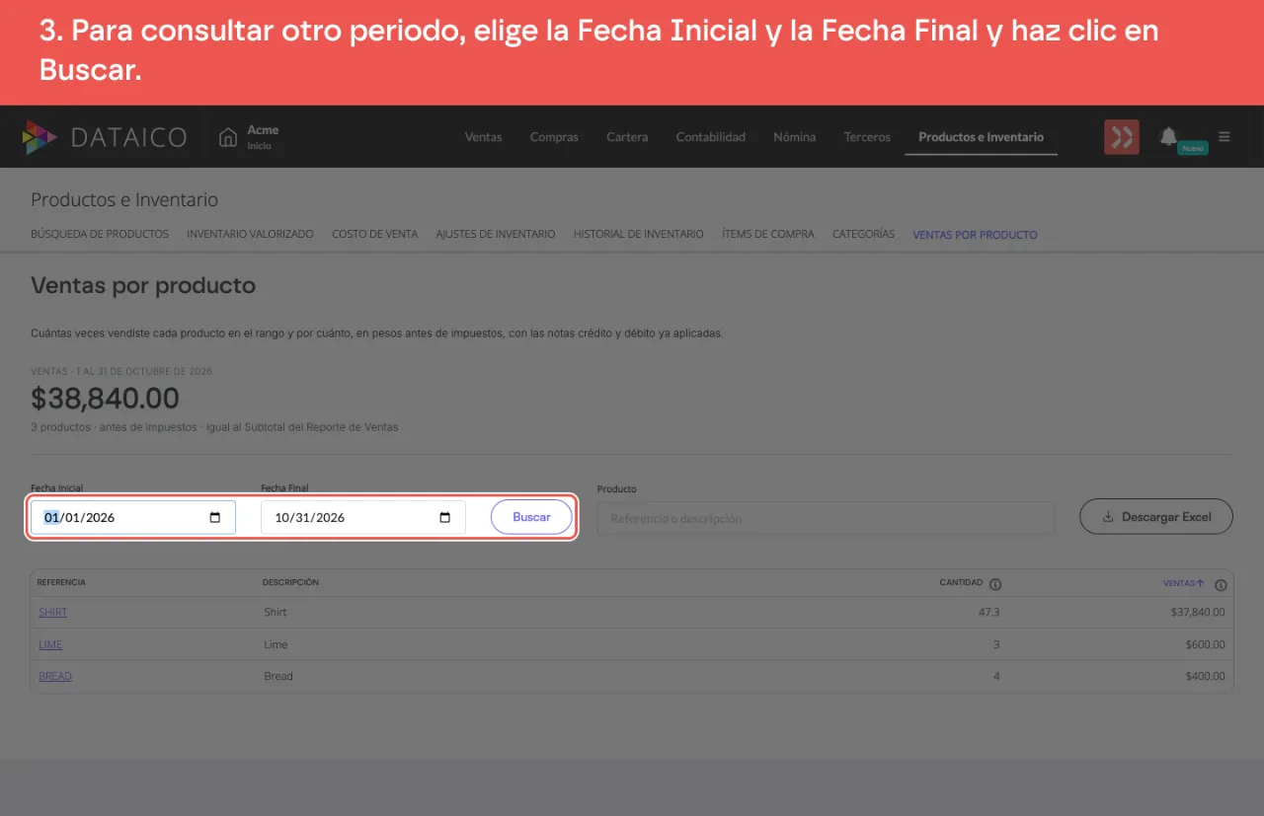Open the hamburger menu icon

[x=1224, y=137]
